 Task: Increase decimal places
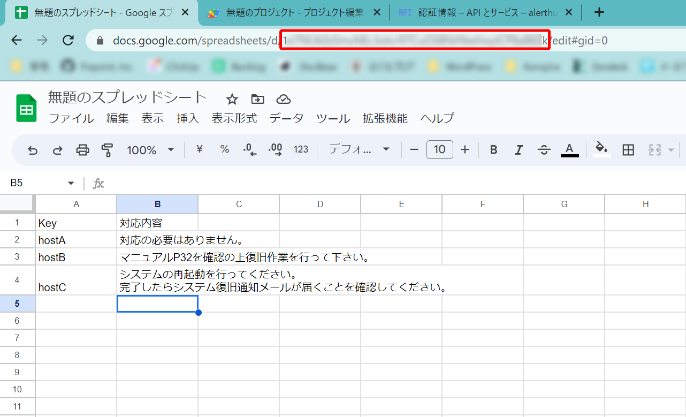pyautogui.click(x=275, y=150)
